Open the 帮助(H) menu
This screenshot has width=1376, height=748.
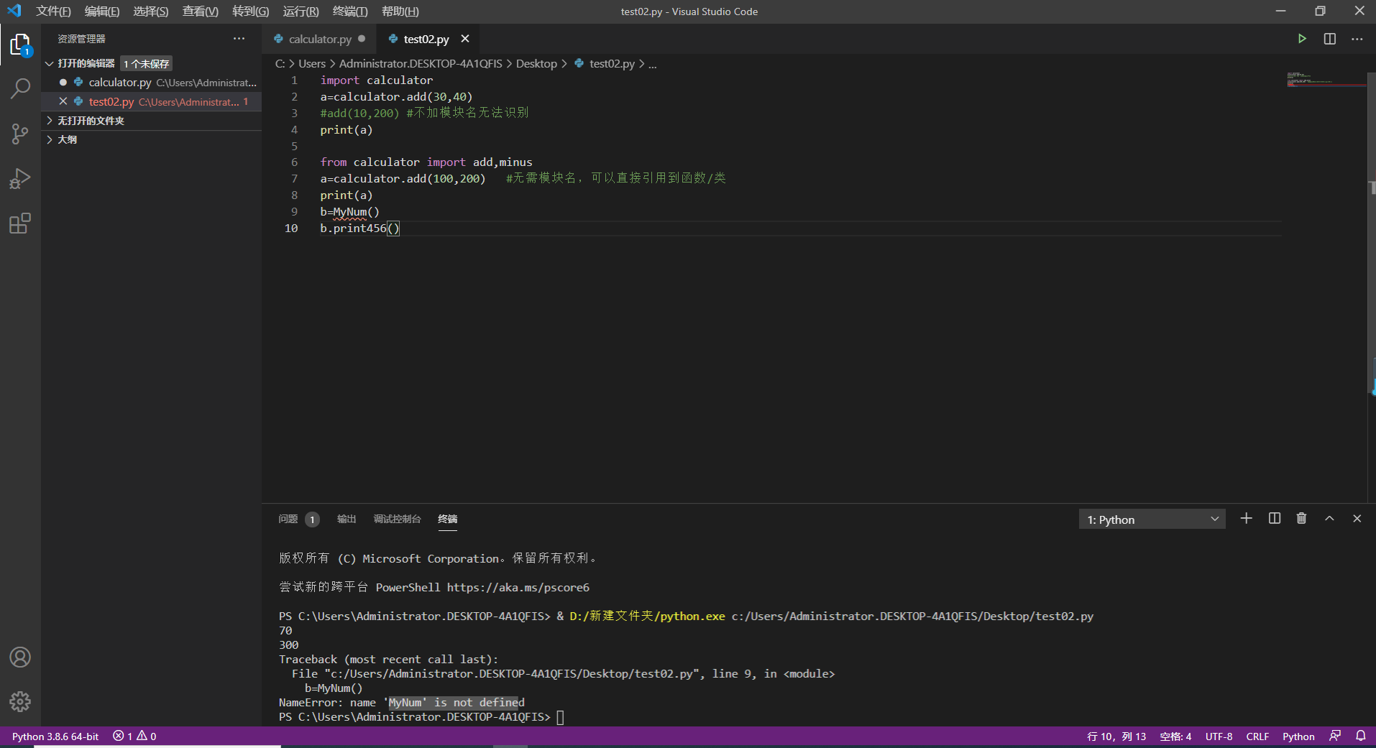click(x=400, y=11)
